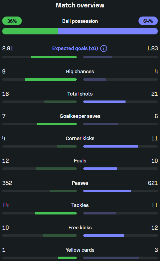Viewport: 160px width, 261px height.
Task: Click the purple part of possession bar
Action: pyautogui.click(x=108, y=31)
